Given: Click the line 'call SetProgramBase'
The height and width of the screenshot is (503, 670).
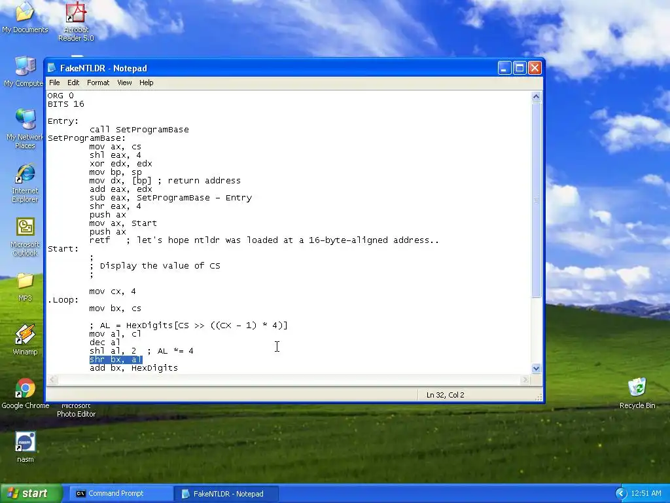Looking at the screenshot, I should point(139,130).
